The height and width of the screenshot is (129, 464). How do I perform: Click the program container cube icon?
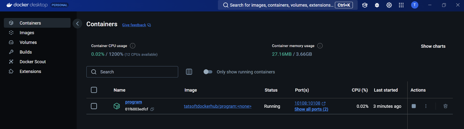pos(117,106)
